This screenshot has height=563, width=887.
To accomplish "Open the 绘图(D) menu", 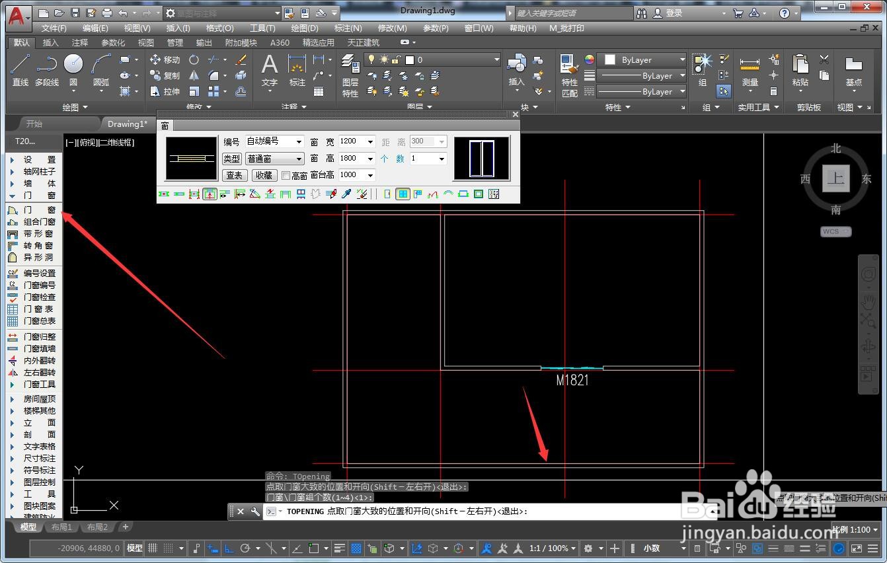I will (x=305, y=28).
